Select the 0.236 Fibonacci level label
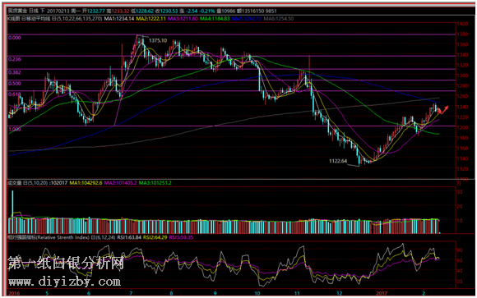The image size is (477, 298). (15, 59)
